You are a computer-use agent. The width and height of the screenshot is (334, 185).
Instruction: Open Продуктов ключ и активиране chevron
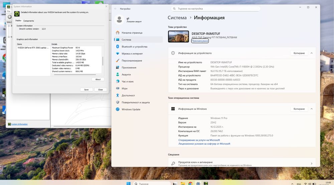point(311,164)
